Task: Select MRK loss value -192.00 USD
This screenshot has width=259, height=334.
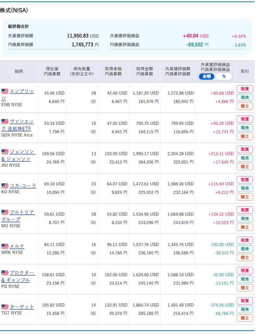Action: pos(222,245)
